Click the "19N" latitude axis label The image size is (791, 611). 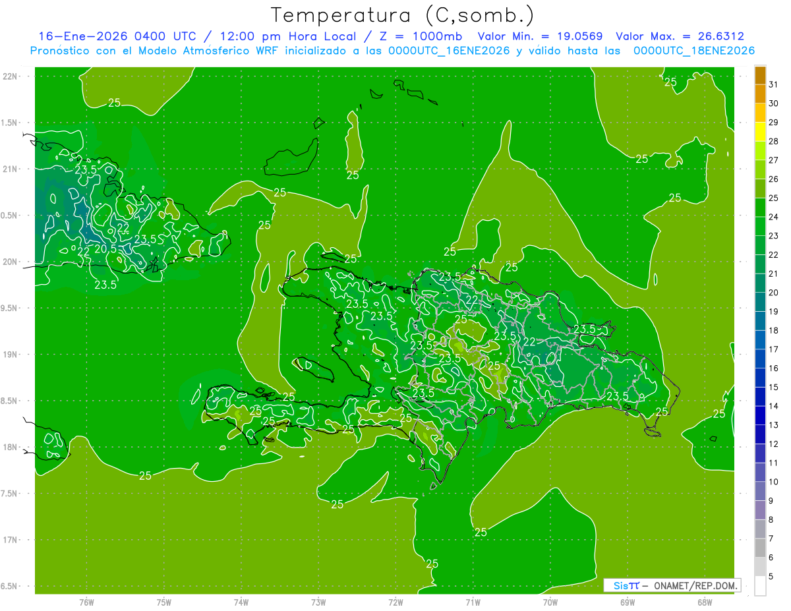pyautogui.click(x=10, y=355)
